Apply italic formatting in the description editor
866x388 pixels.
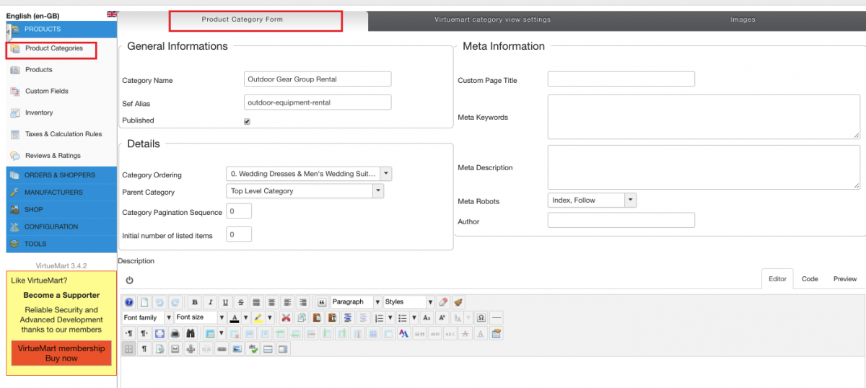(x=210, y=302)
